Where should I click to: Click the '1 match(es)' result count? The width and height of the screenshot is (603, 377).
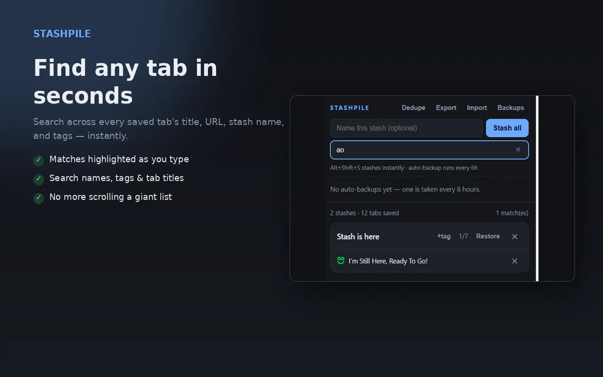pyautogui.click(x=512, y=213)
